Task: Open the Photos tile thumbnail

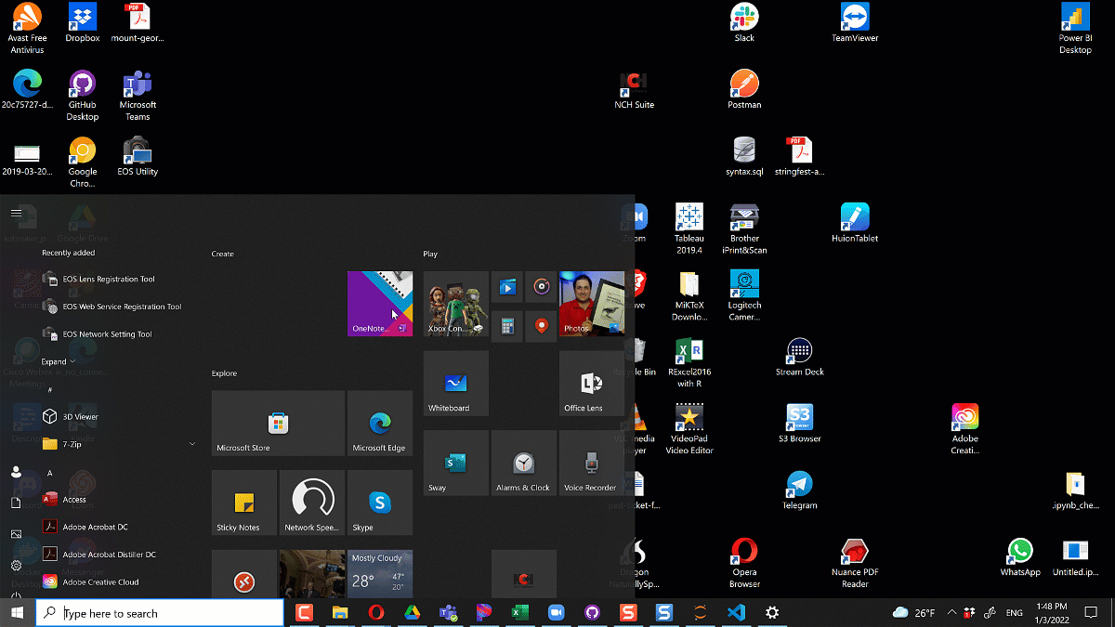Action: pos(592,304)
